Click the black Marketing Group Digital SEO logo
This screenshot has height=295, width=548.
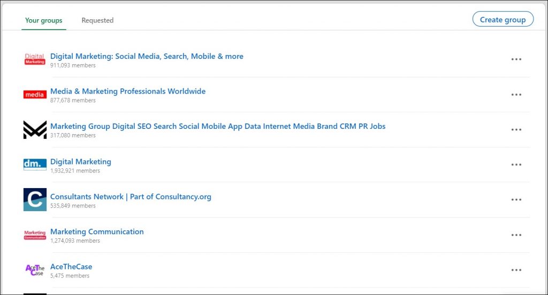tap(35, 130)
